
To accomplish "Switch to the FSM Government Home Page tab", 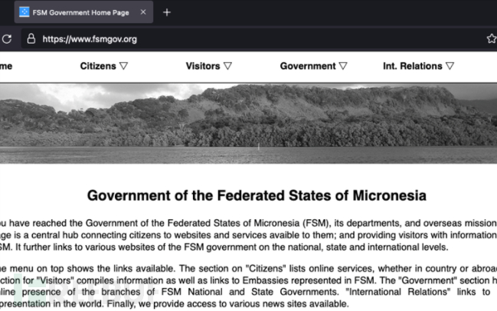I will click(83, 12).
